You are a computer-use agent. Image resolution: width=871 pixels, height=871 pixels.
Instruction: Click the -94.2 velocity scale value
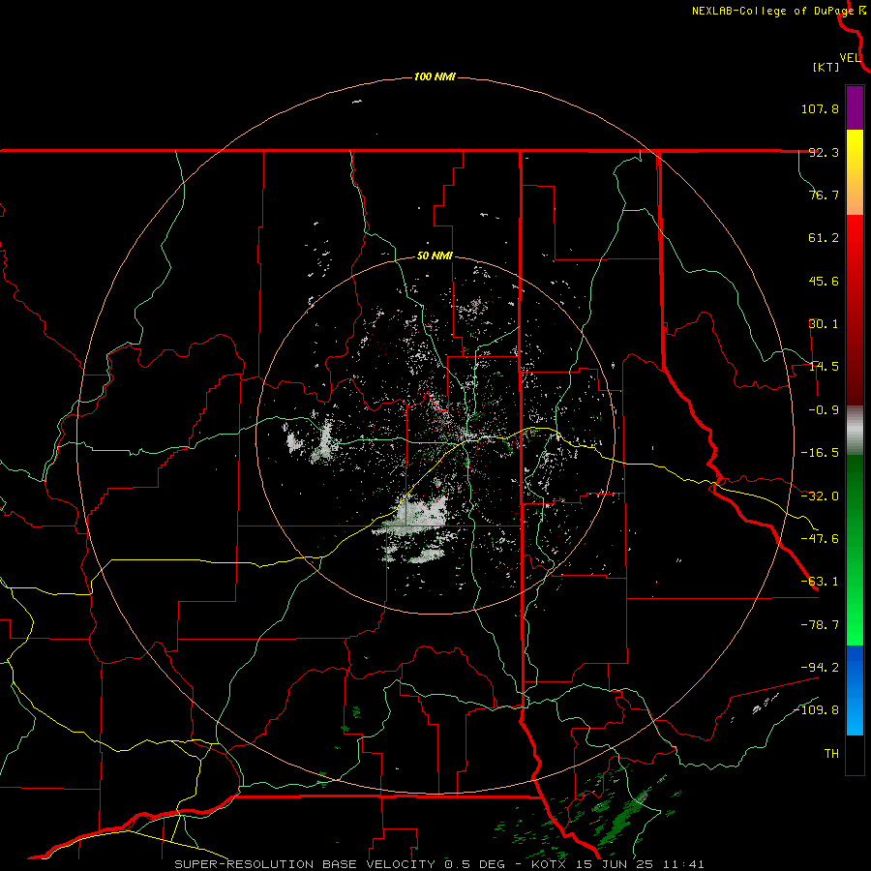point(820,668)
